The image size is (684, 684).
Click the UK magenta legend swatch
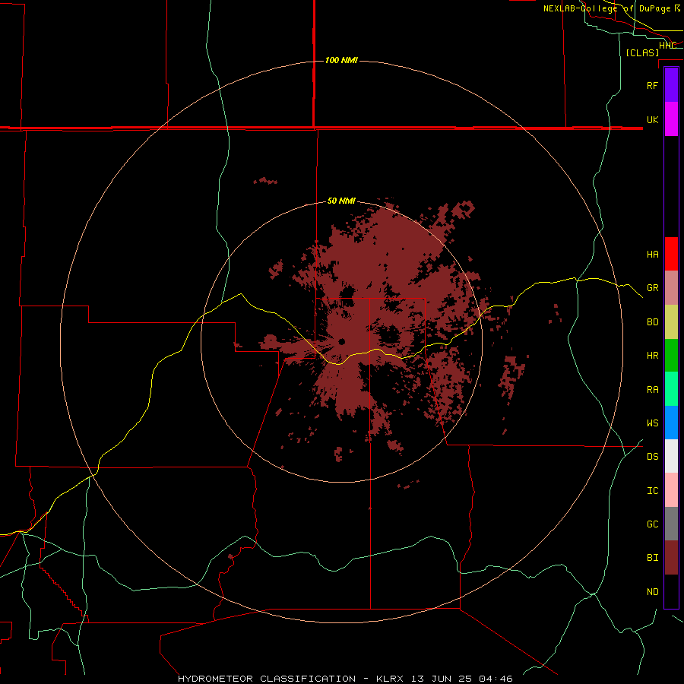(x=671, y=119)
